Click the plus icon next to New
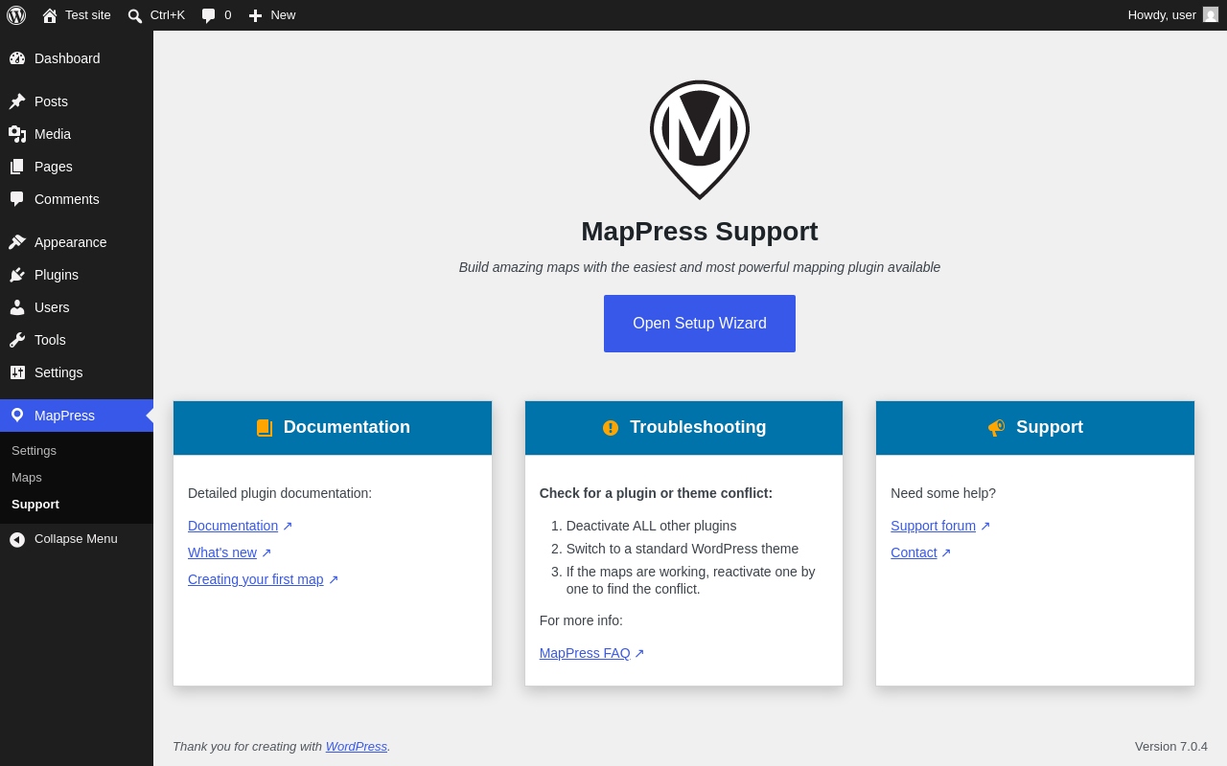The image size is (1227, 766). pos(255,15)
